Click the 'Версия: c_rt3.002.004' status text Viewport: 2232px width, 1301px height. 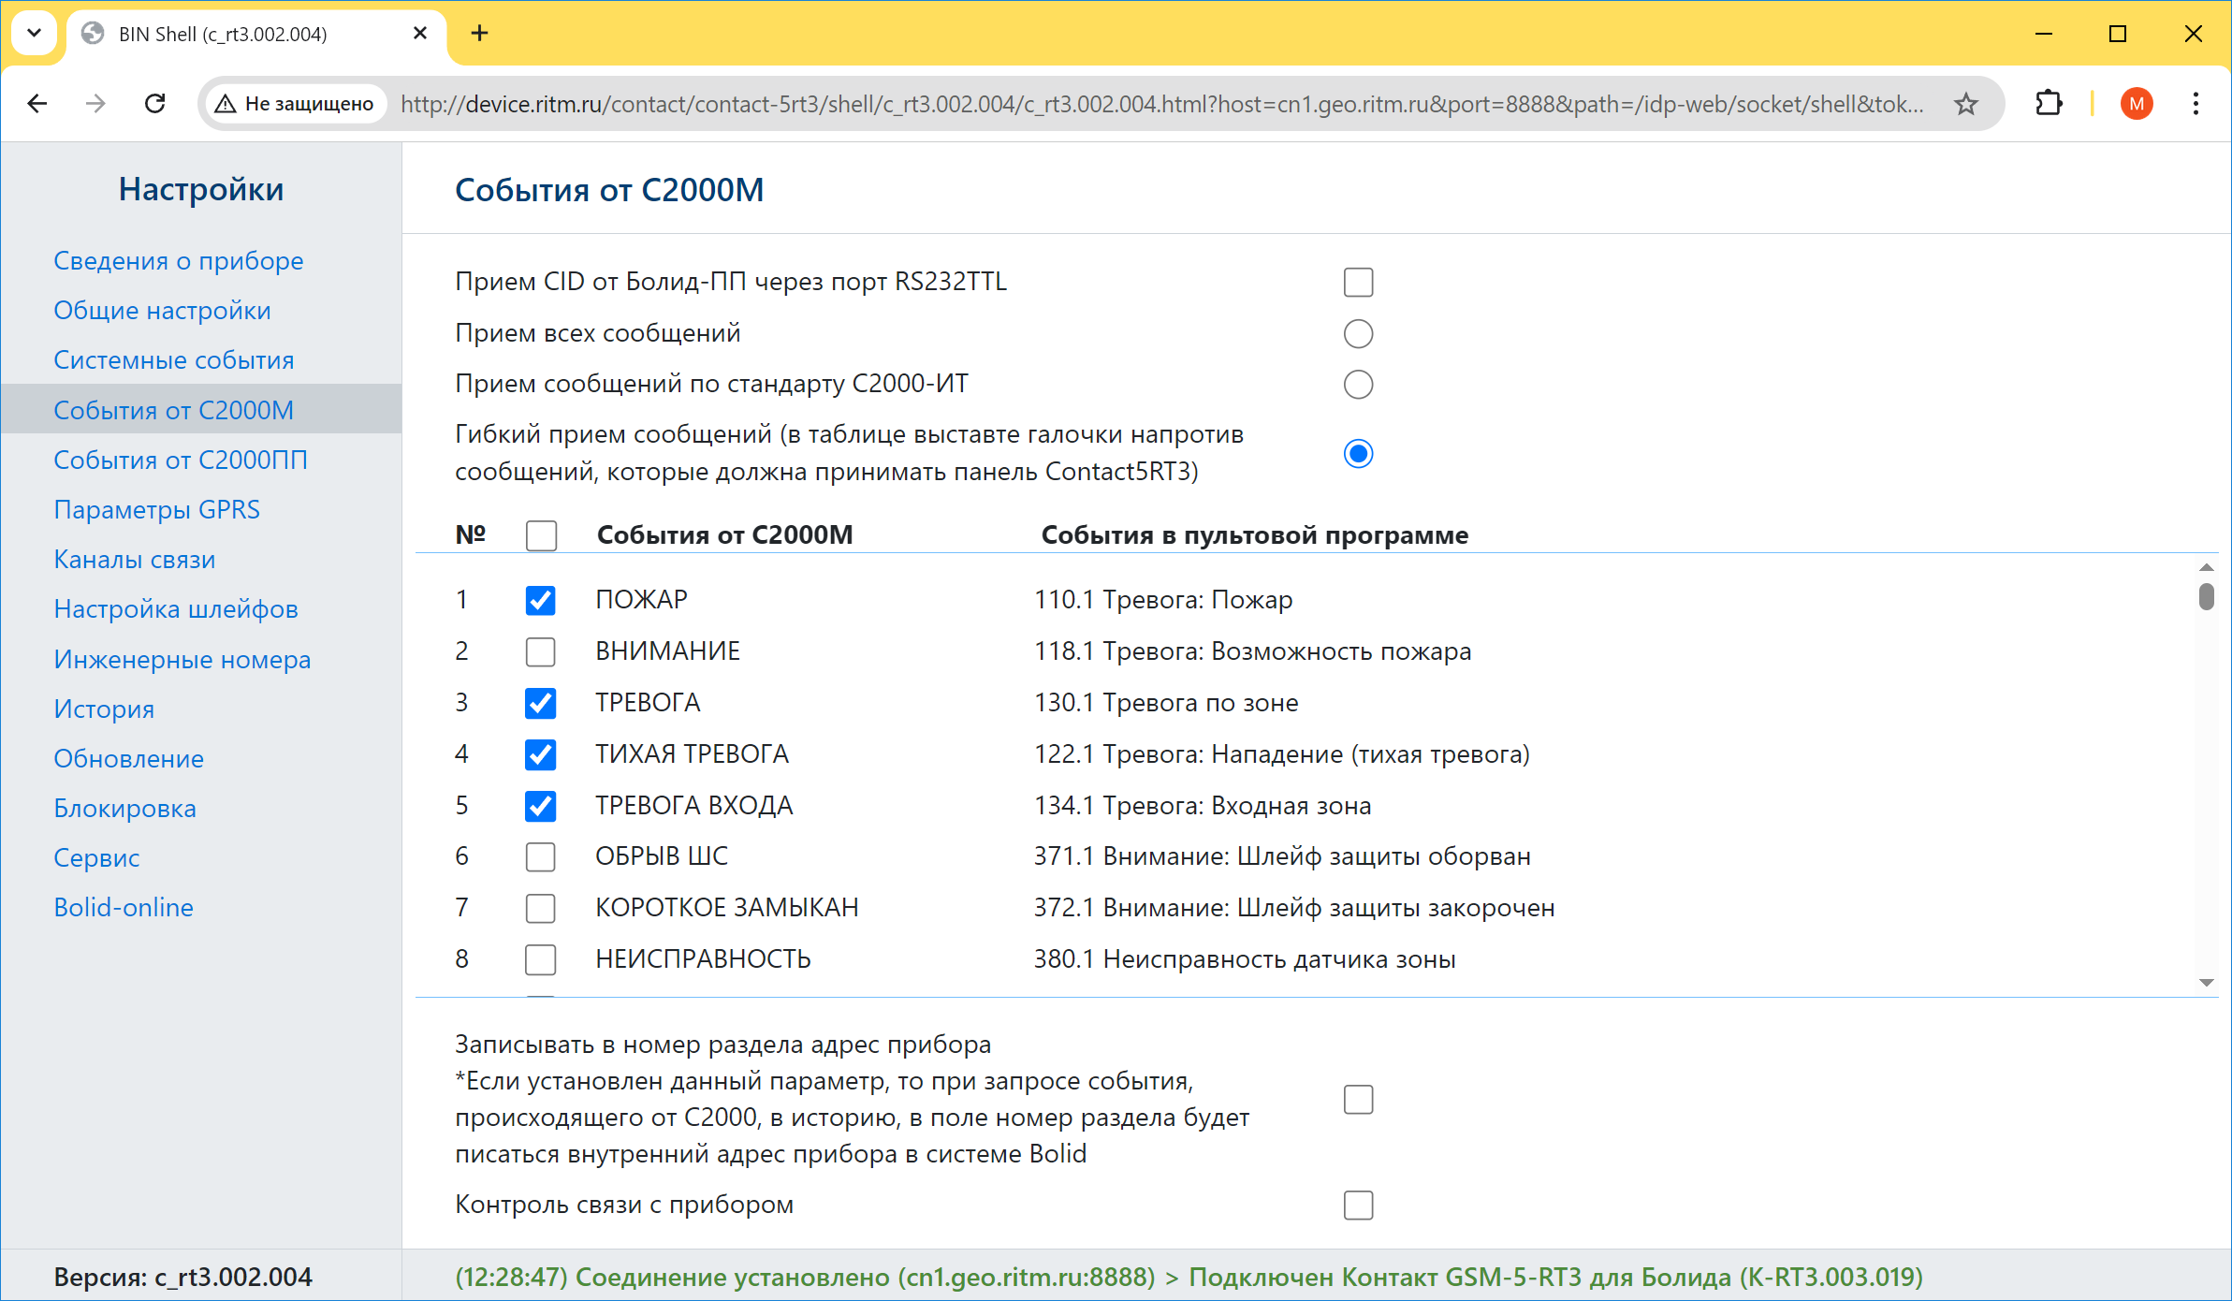(182, 1277)
